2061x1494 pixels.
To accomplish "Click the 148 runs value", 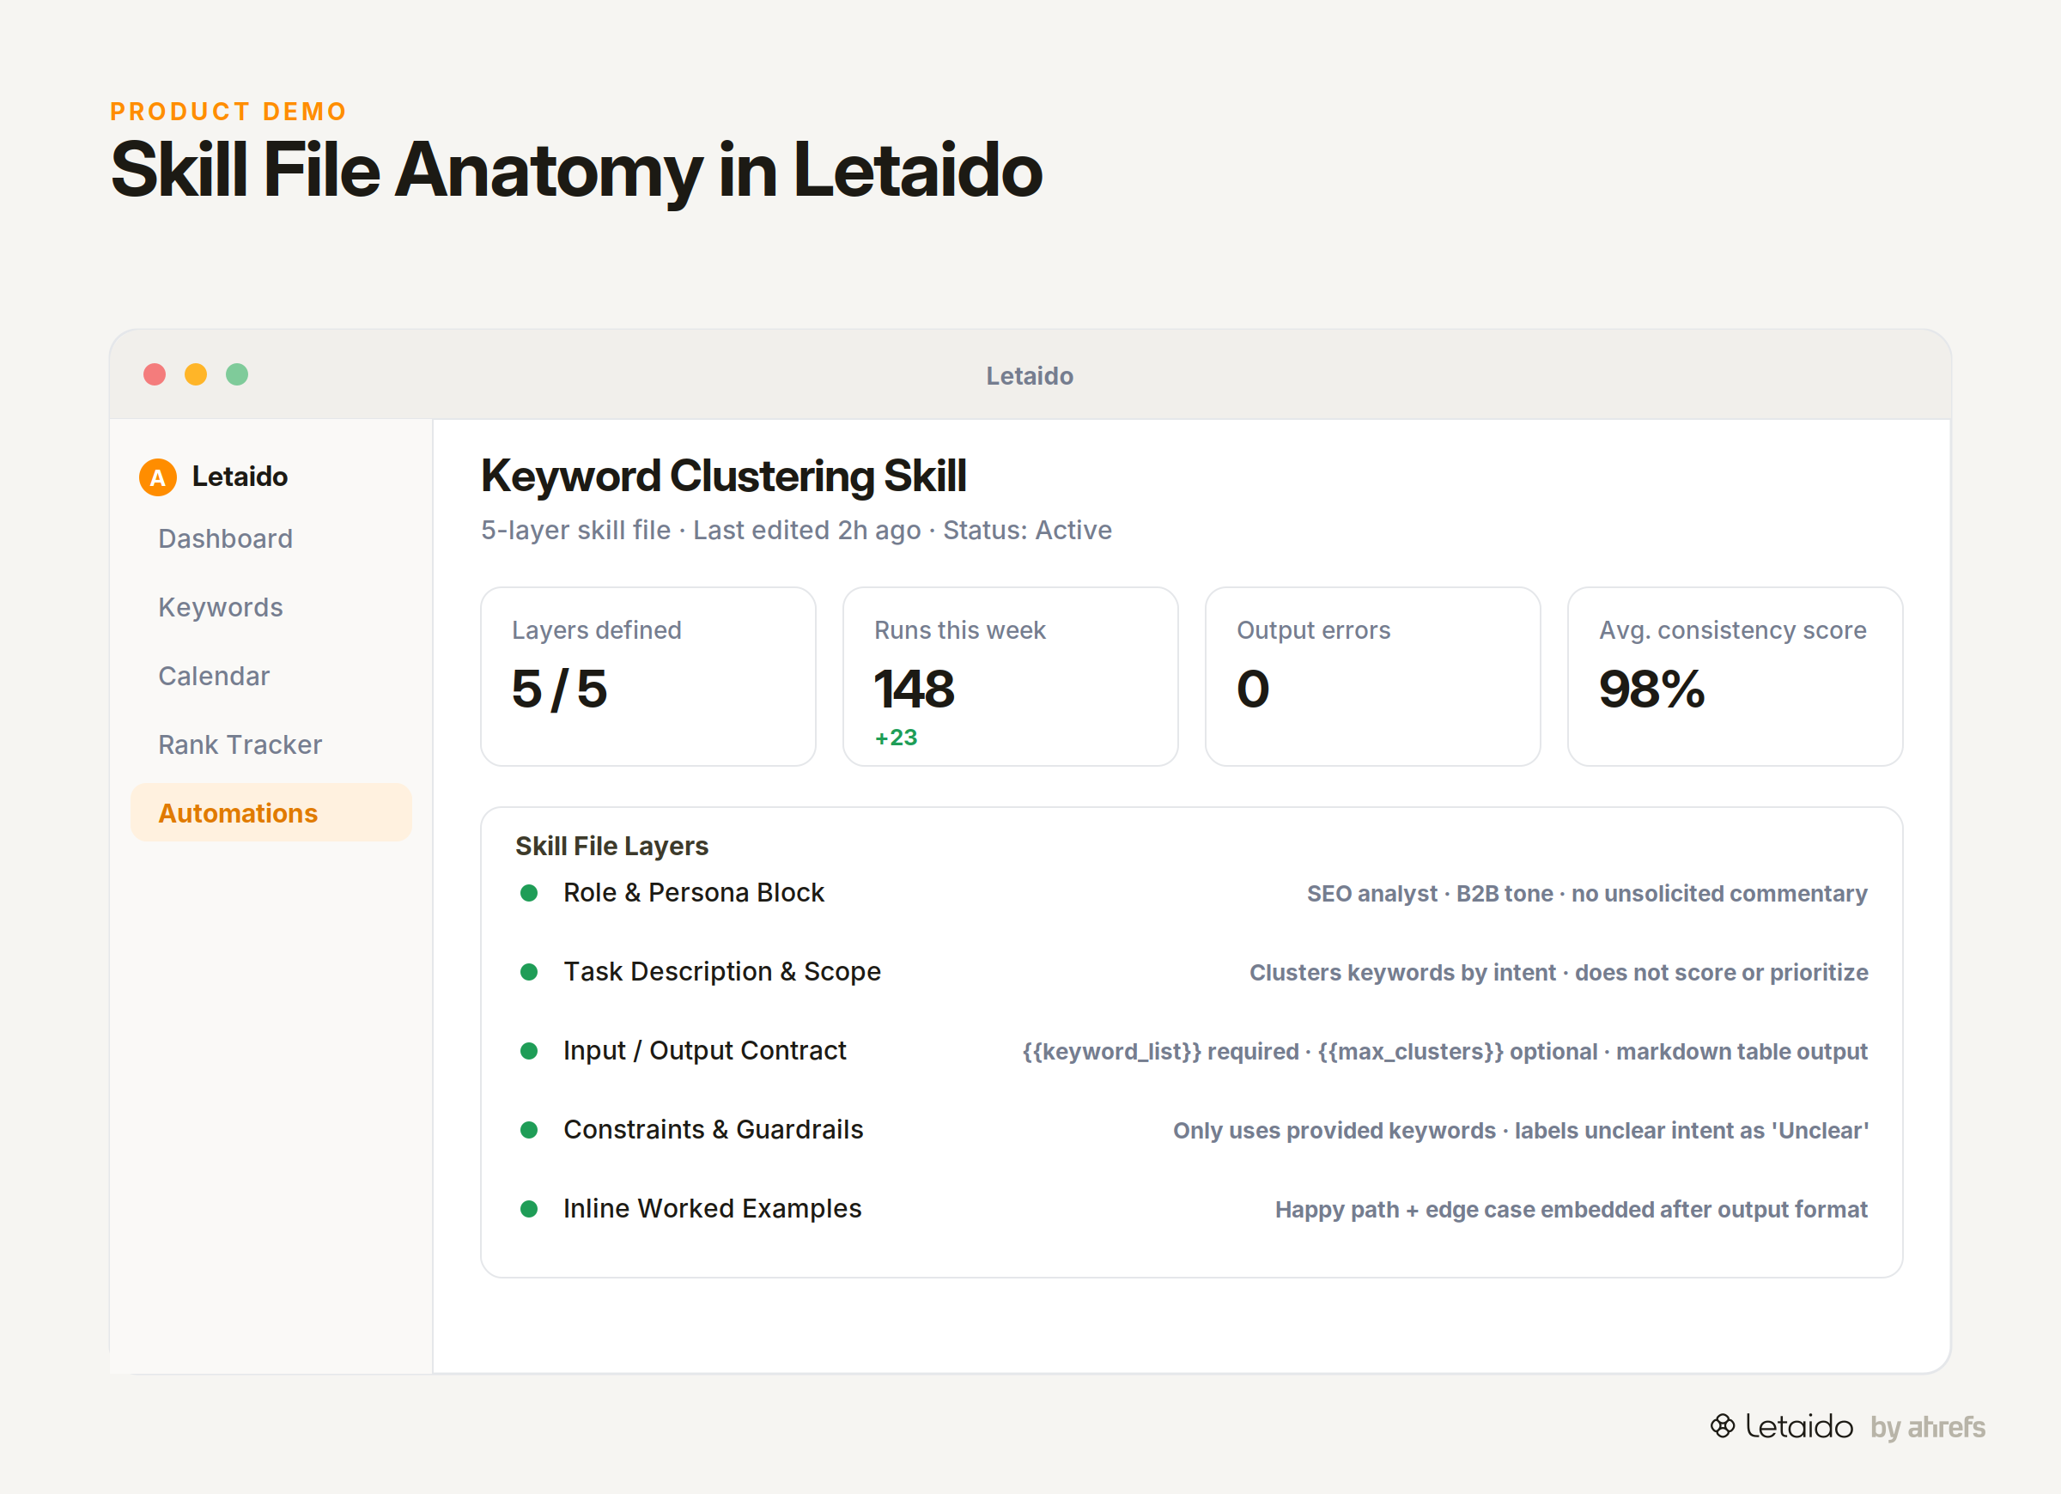I will tap(915, 689).
